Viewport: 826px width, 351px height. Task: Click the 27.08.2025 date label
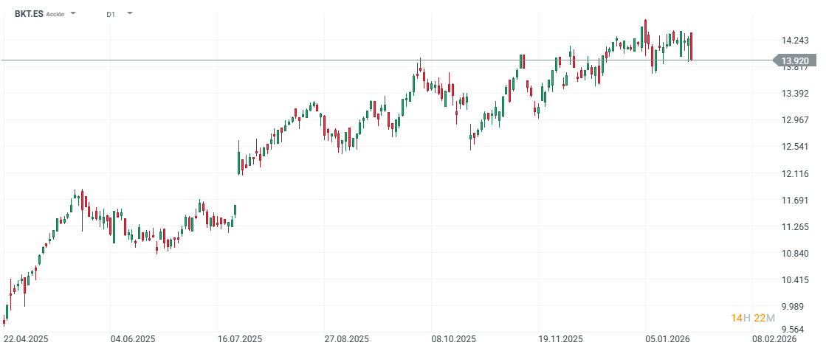coord(347,339)
